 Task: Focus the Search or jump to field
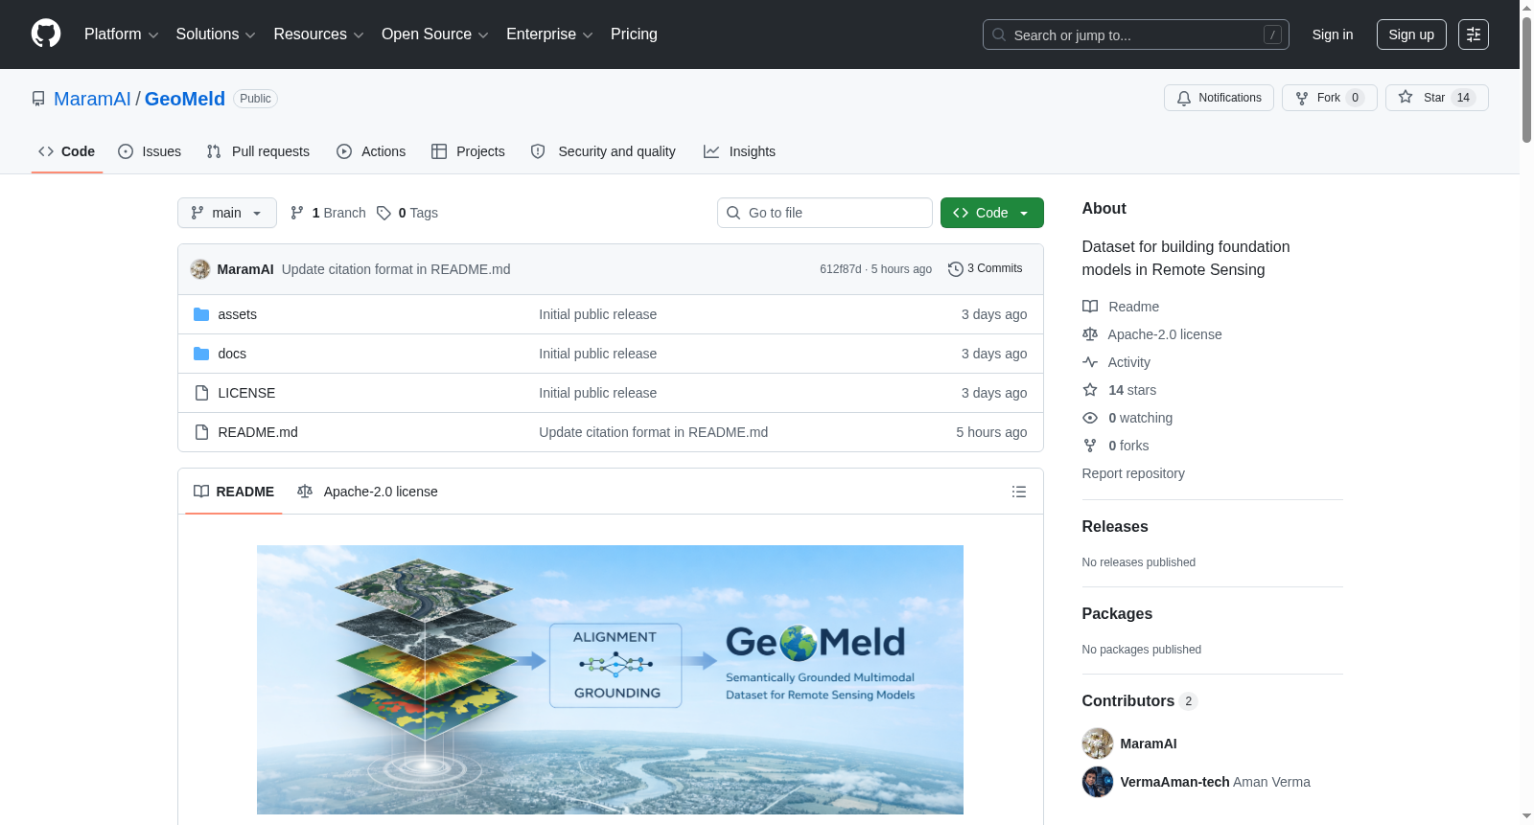pyautogui.click(x=1135, y=34)
